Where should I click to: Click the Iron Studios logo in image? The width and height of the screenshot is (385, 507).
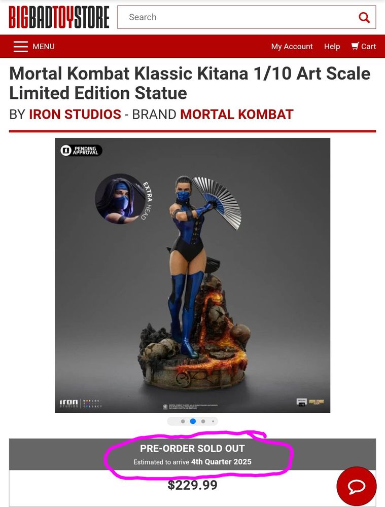click(68, 403)
